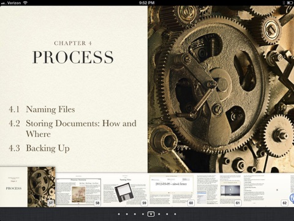The width and height of the screenshot is (294, 221).
Task: Tap the battery indicator icon
Action: pyautogui.click(x=290, y=2)
